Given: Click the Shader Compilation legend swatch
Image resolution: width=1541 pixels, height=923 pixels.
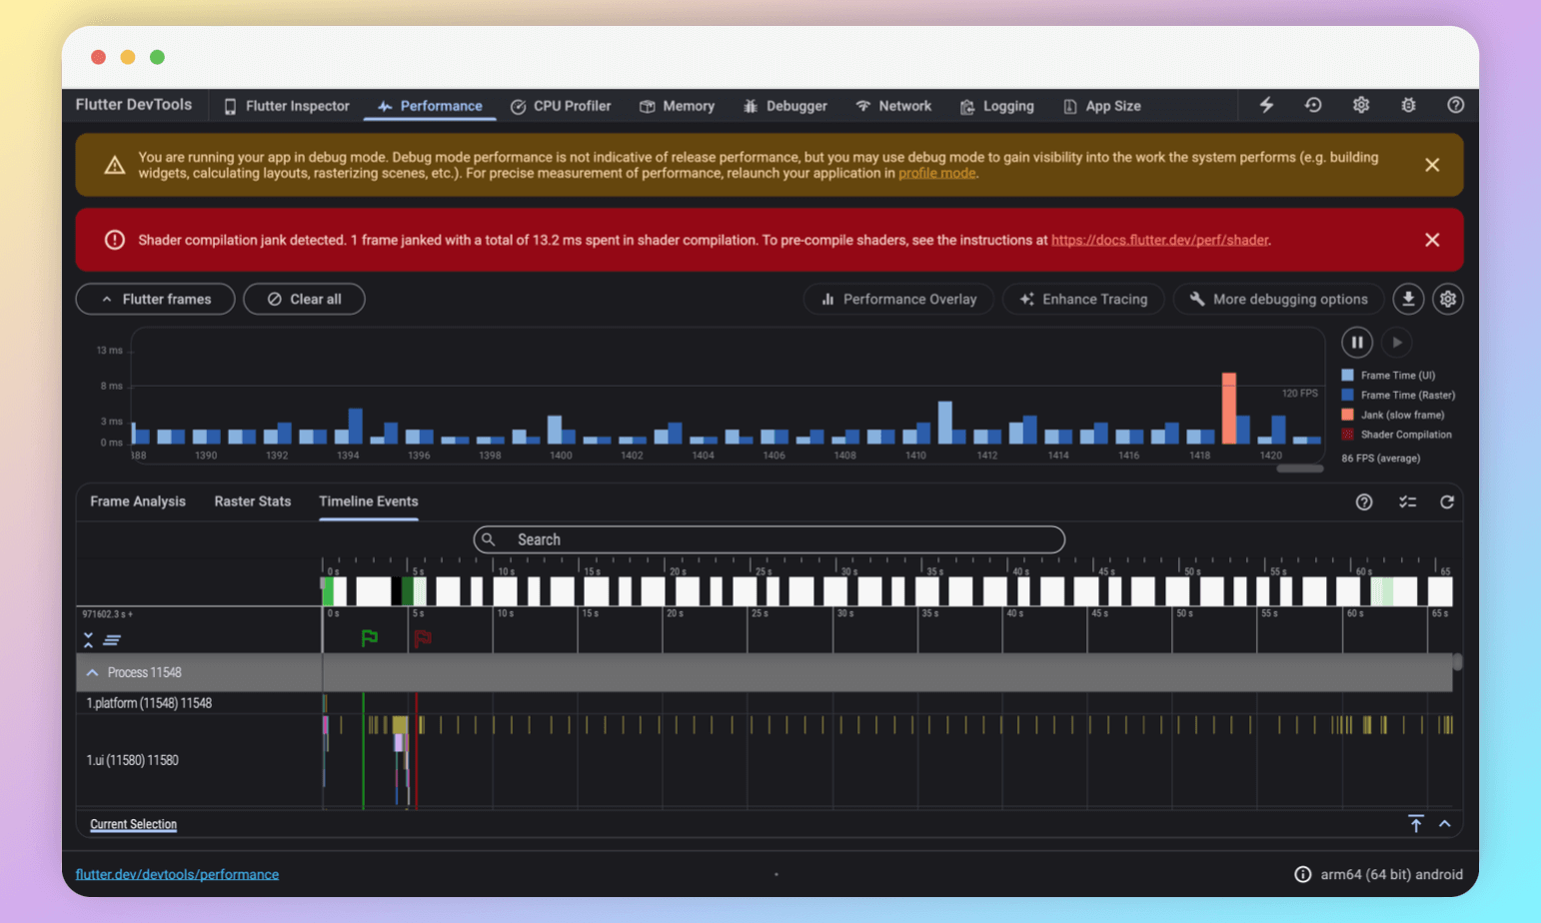Looking at the screenshot, I should (1347, 435).
